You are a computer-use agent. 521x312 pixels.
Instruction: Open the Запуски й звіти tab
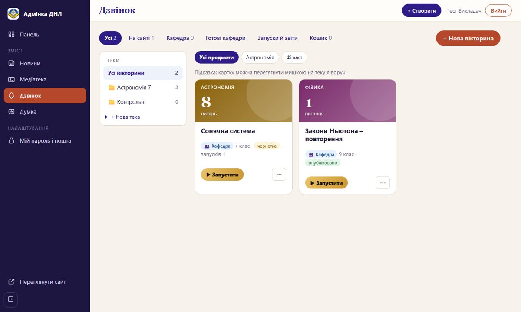coord(278,38)
